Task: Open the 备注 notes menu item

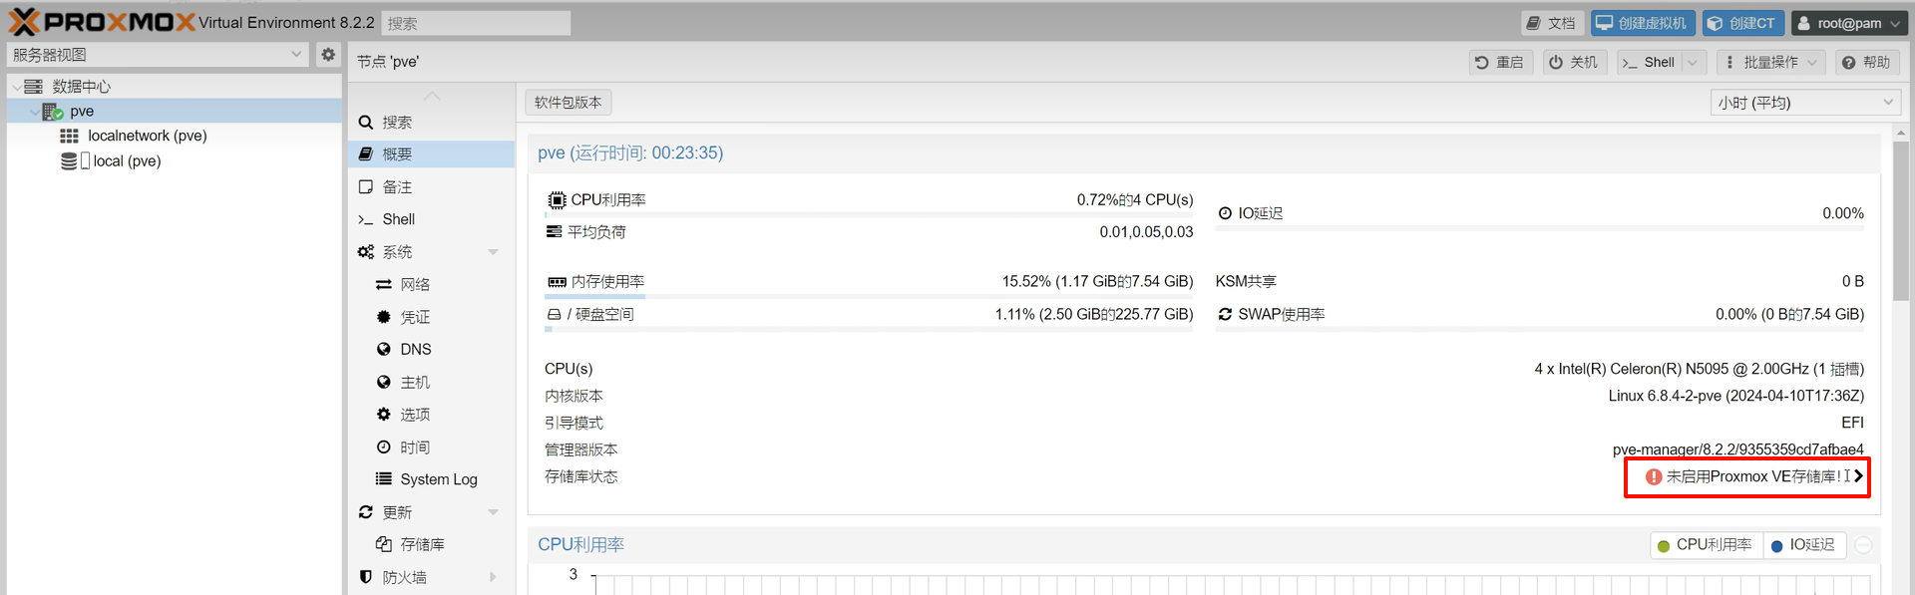Action: 431,187
